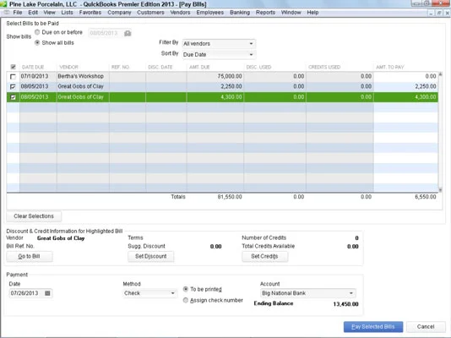Open calendar icon beside Due on or before date
Screen dimensions: 451x338
(128, 33)
